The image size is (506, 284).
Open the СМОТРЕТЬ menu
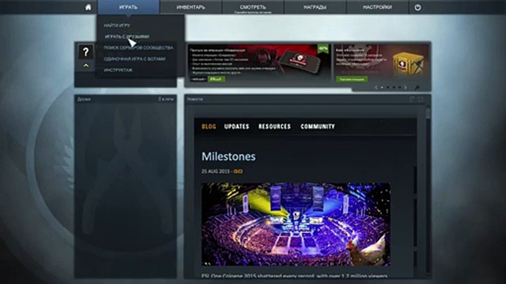[x=253, y=7]
